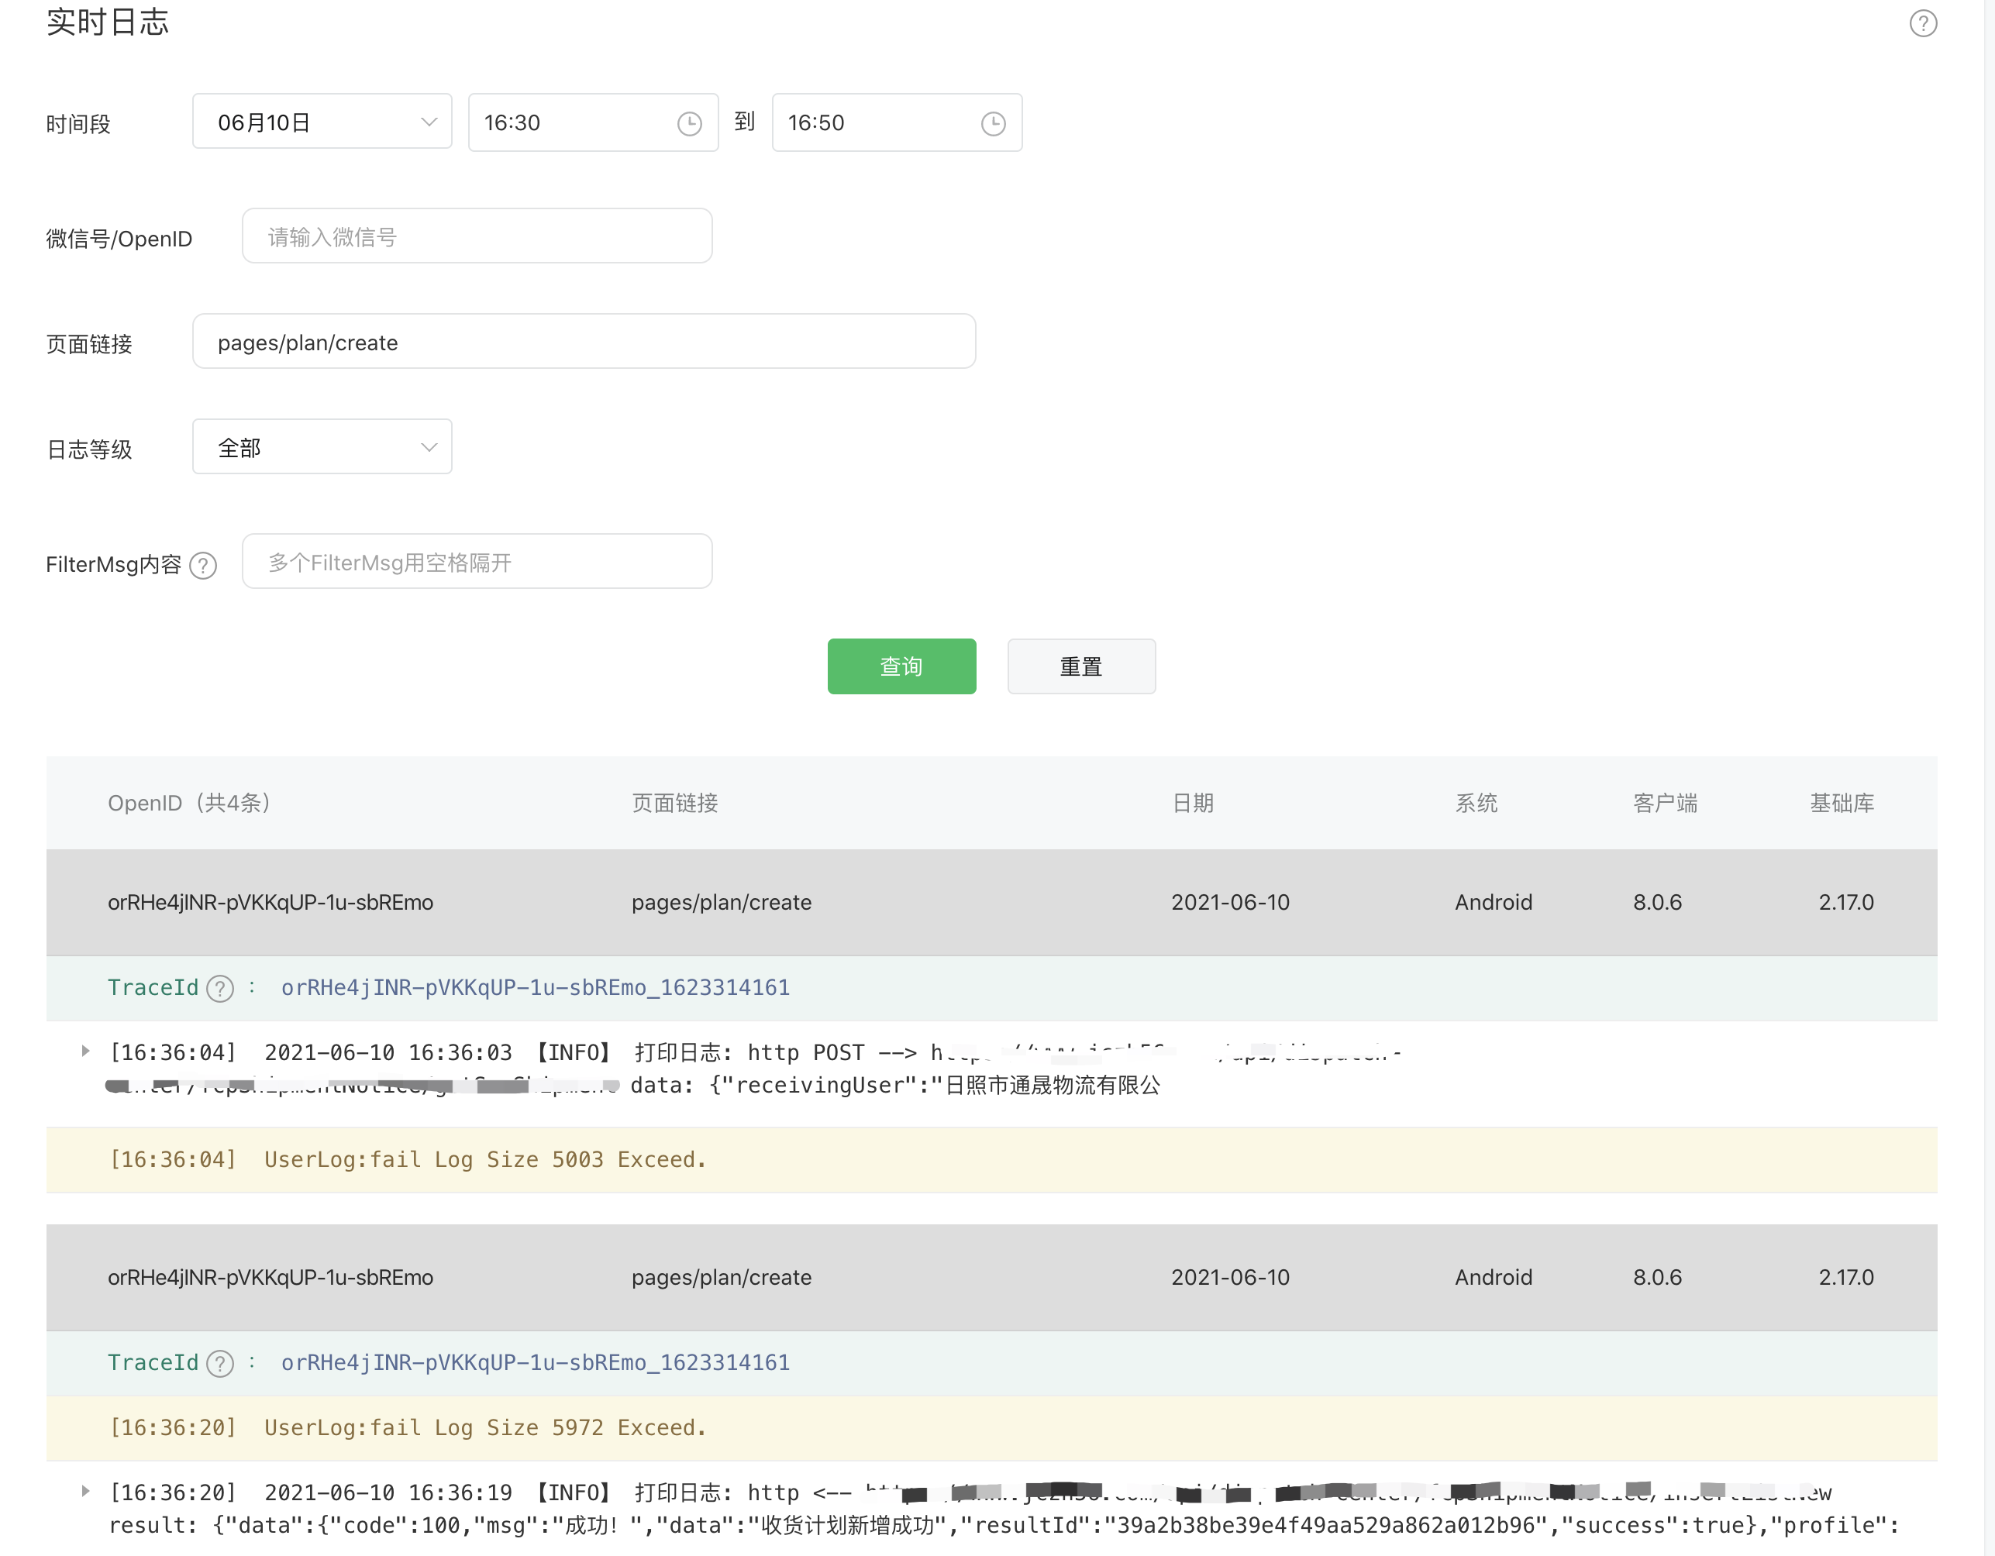Click second TraceId link value

coord(536,1363)
